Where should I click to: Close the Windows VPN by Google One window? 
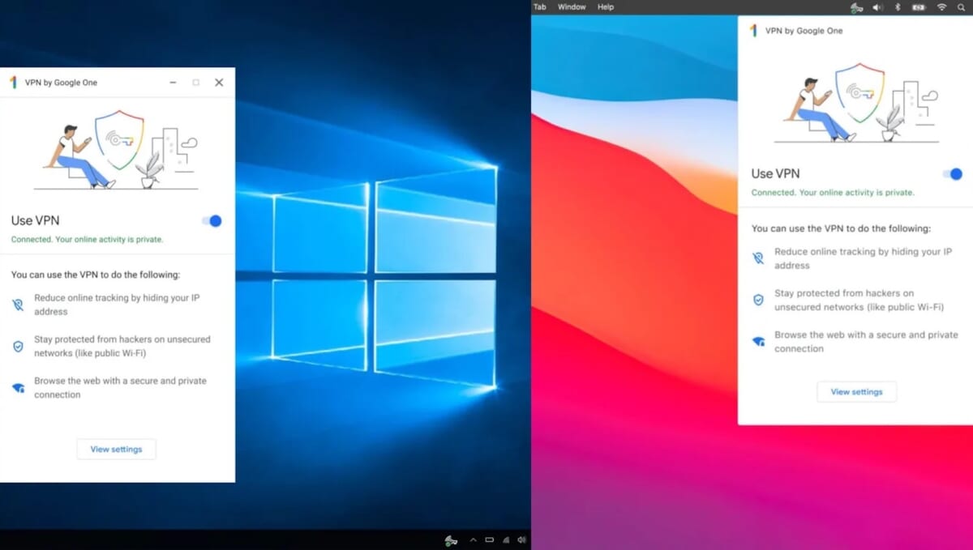[219, 83]
